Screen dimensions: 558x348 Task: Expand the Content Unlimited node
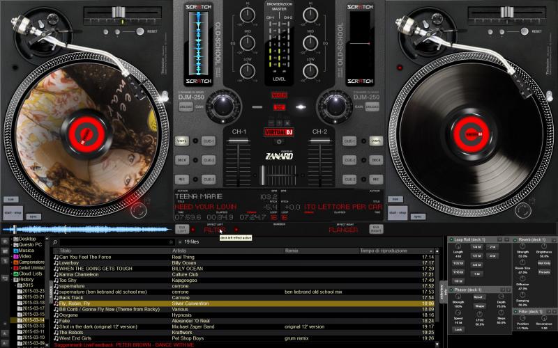[x=12, y=268]
